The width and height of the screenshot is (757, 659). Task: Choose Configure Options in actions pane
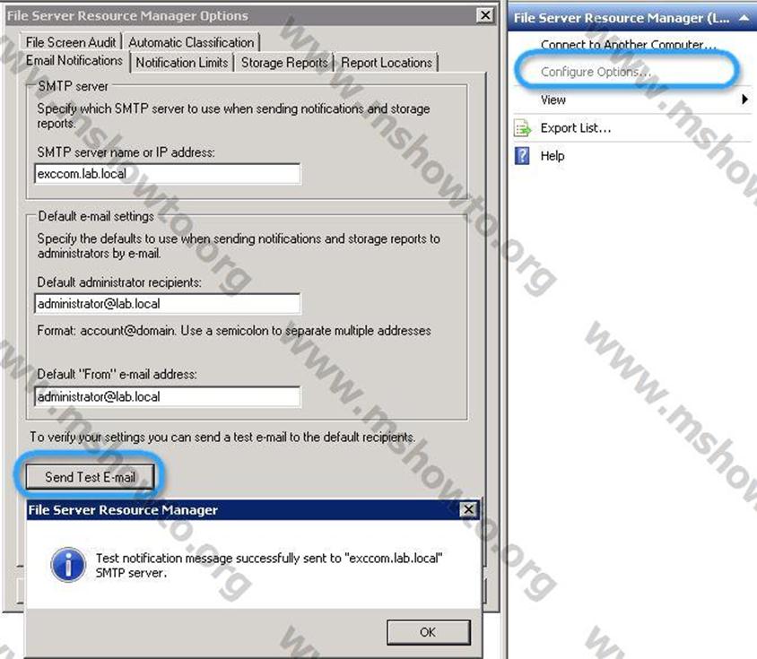[596, 72]
